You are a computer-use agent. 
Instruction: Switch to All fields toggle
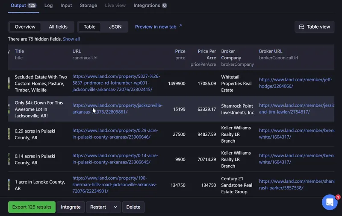[58, 27]
